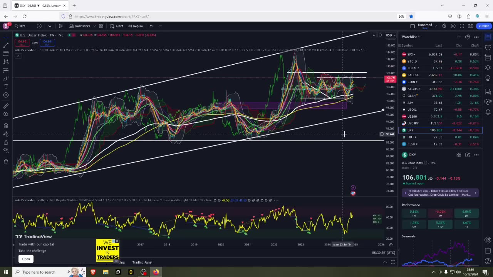The height and width of the screenshot is (277, 493).
Task: Toggle stay in drawing mode
Action: 6,134
